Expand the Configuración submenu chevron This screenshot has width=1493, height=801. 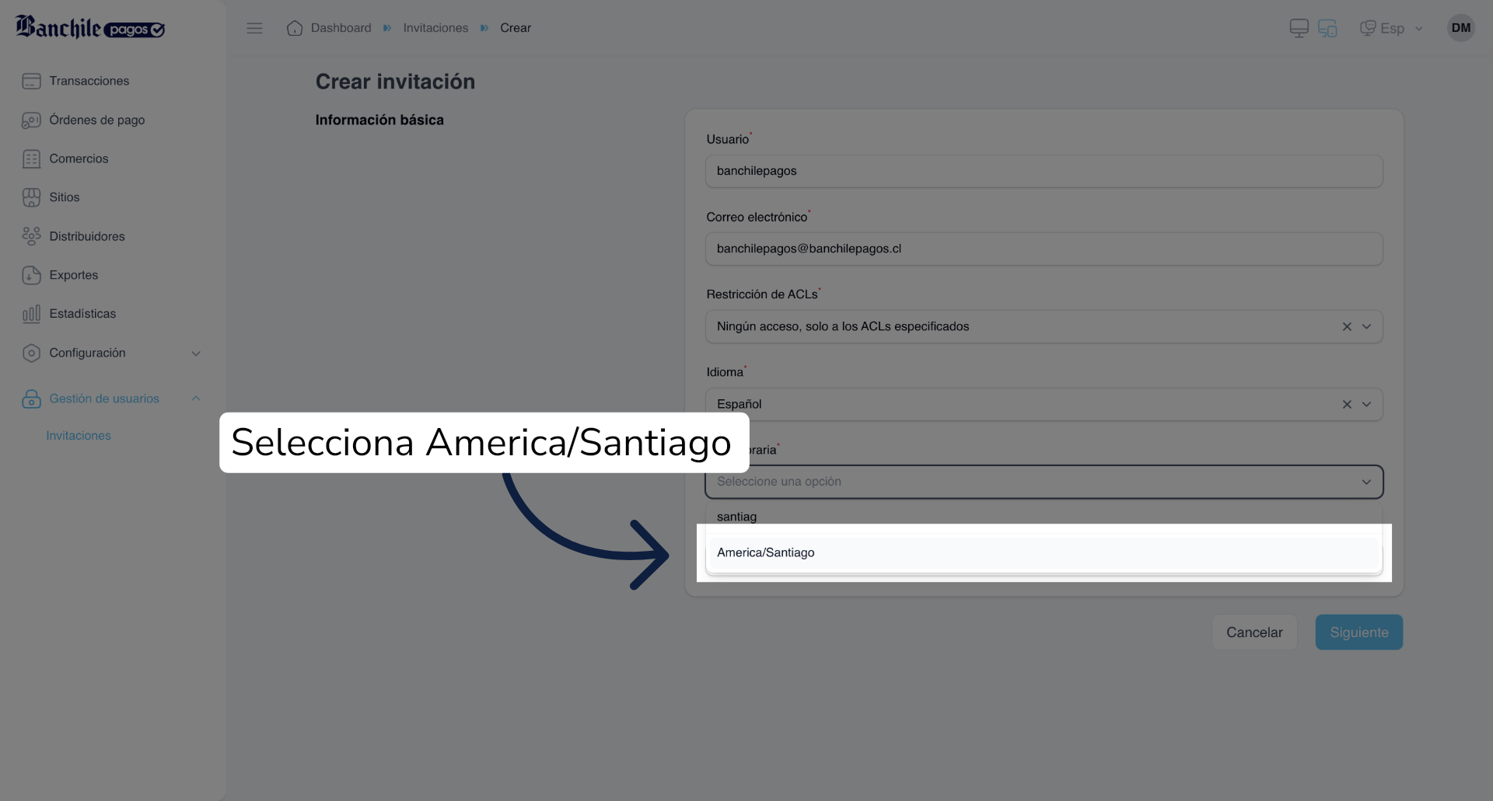[196, 353]
